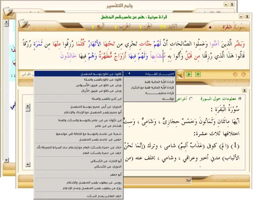Select الدوري عن الكسائي
This screenshot has width=253, height=200.
tap(79, 167)
